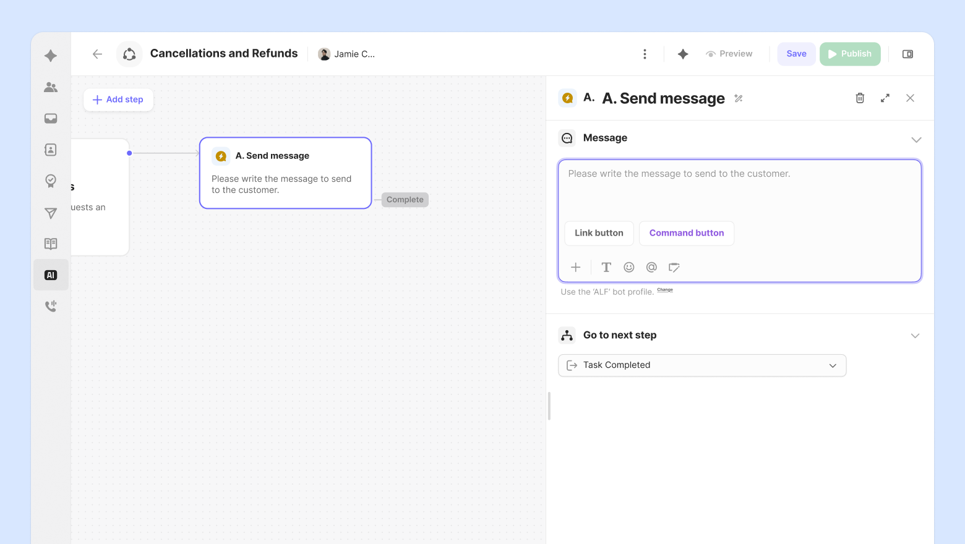Click the Change bot profile link
965x544 pixels.
pyautogui.click(x=665, y=290)
